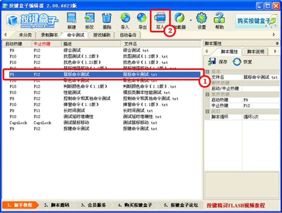This screenshot has width=282, height=213.
Task: Open the 设置 (Settings) gear icon
Action: click(201, 21)
